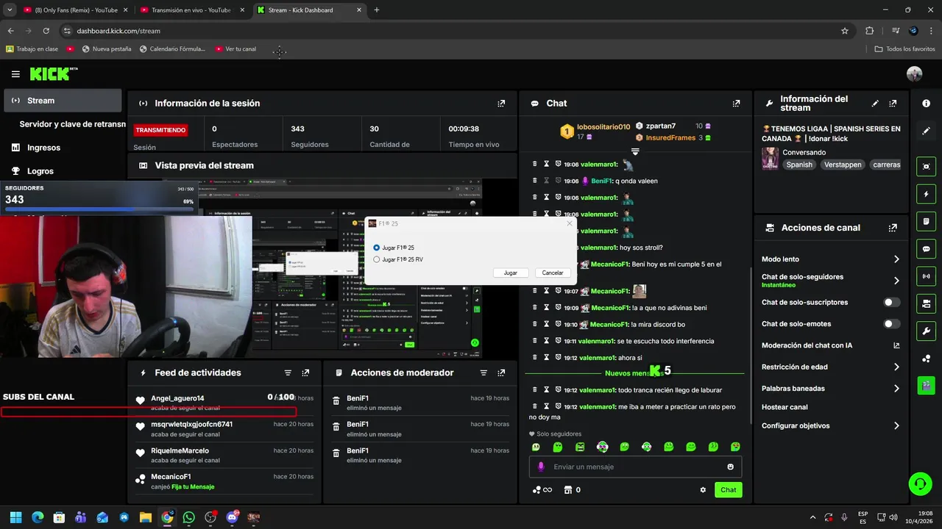Open File Explorer from the taskbar
This screenshot has width=942, height=529.
tap(146, 517)
